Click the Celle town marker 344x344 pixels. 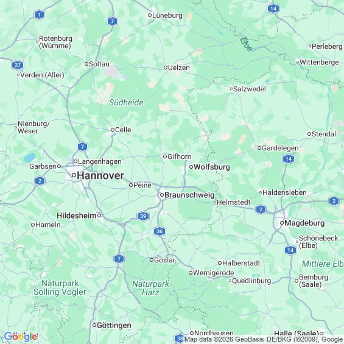[x=113, y=130]
